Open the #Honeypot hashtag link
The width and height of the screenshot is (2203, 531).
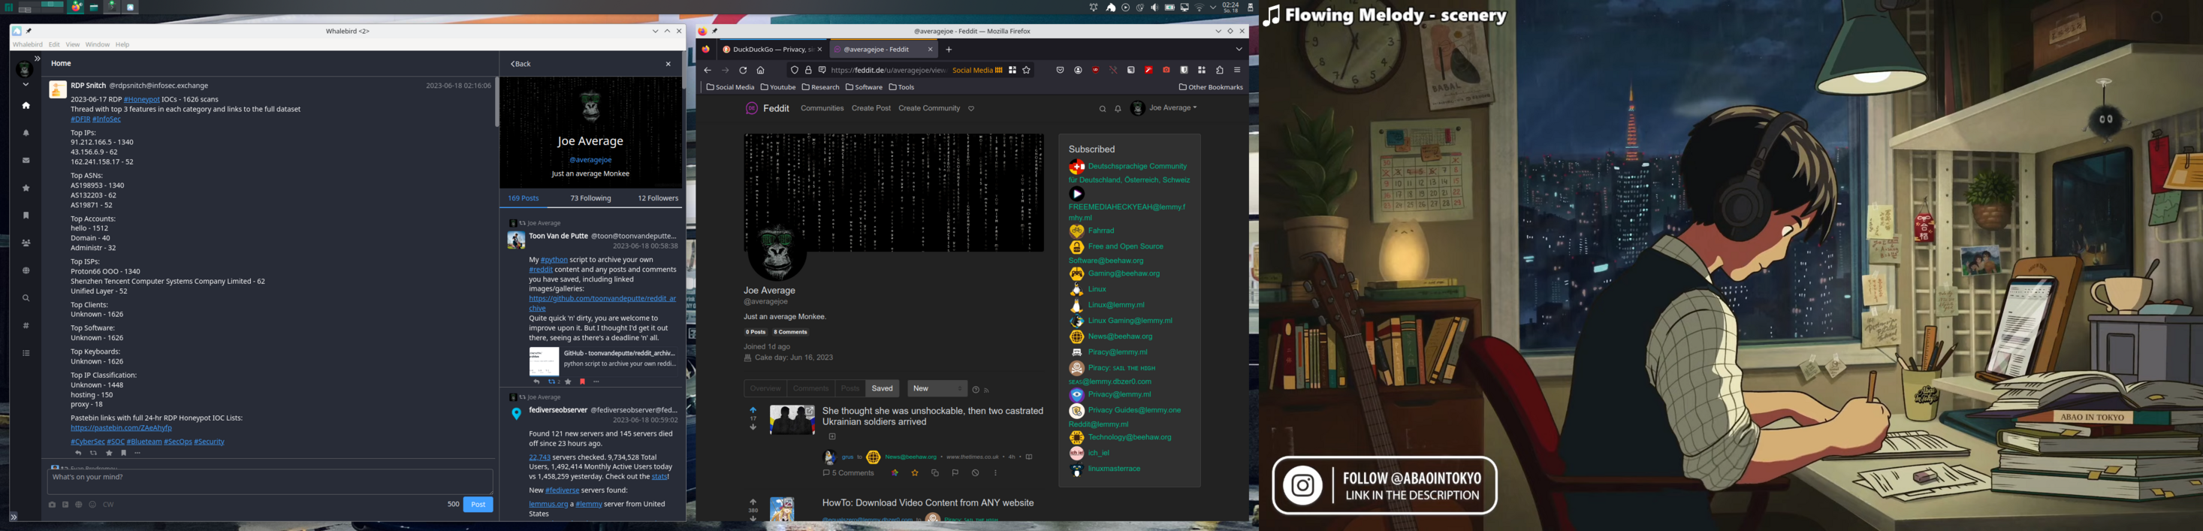pyautogui.click(x=142, y=99)
